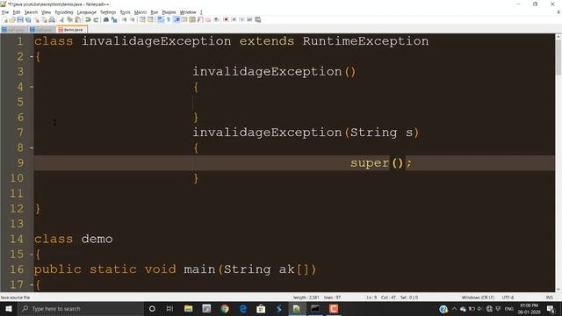The height and width of the screenshot is (316, 562).
Task: Toggle the indent guide icon
Action: [177, 19]
